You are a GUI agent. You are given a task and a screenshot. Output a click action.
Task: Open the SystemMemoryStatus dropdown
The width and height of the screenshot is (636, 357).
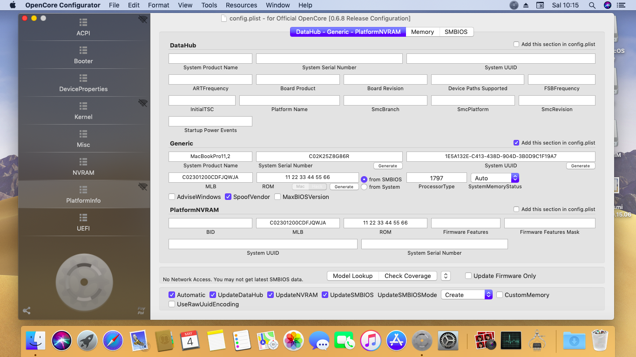pos(495,178)
